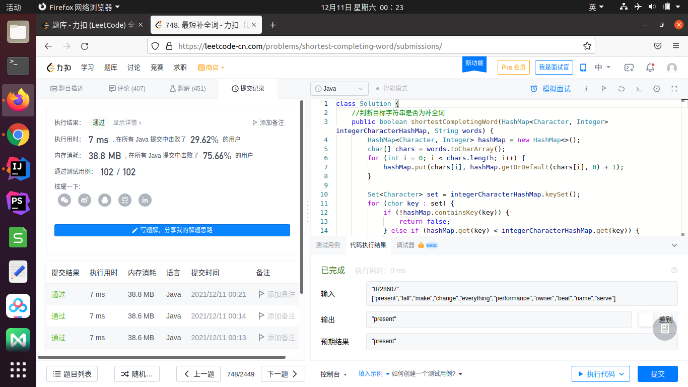Screen dimensions: 688x387
Task: Toggle fullscreen editor mode
Action: (x=674, y=89)
